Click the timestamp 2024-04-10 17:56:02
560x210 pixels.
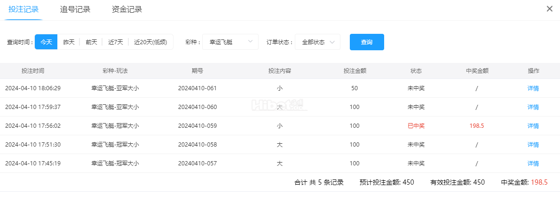[33, 126]
